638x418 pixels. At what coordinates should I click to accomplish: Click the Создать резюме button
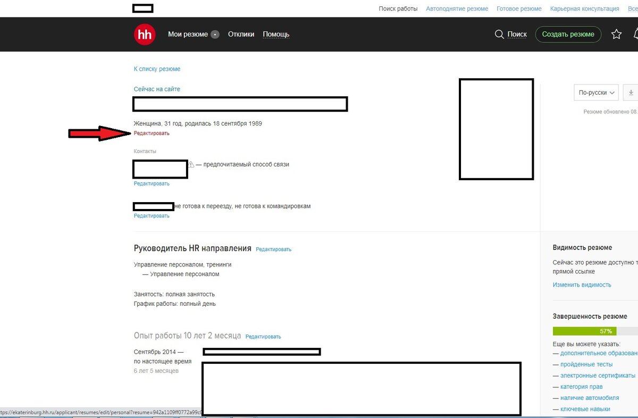pyautogui.click(x=568, y=35)
